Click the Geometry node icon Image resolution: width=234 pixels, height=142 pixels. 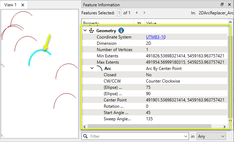pos(92,31)
